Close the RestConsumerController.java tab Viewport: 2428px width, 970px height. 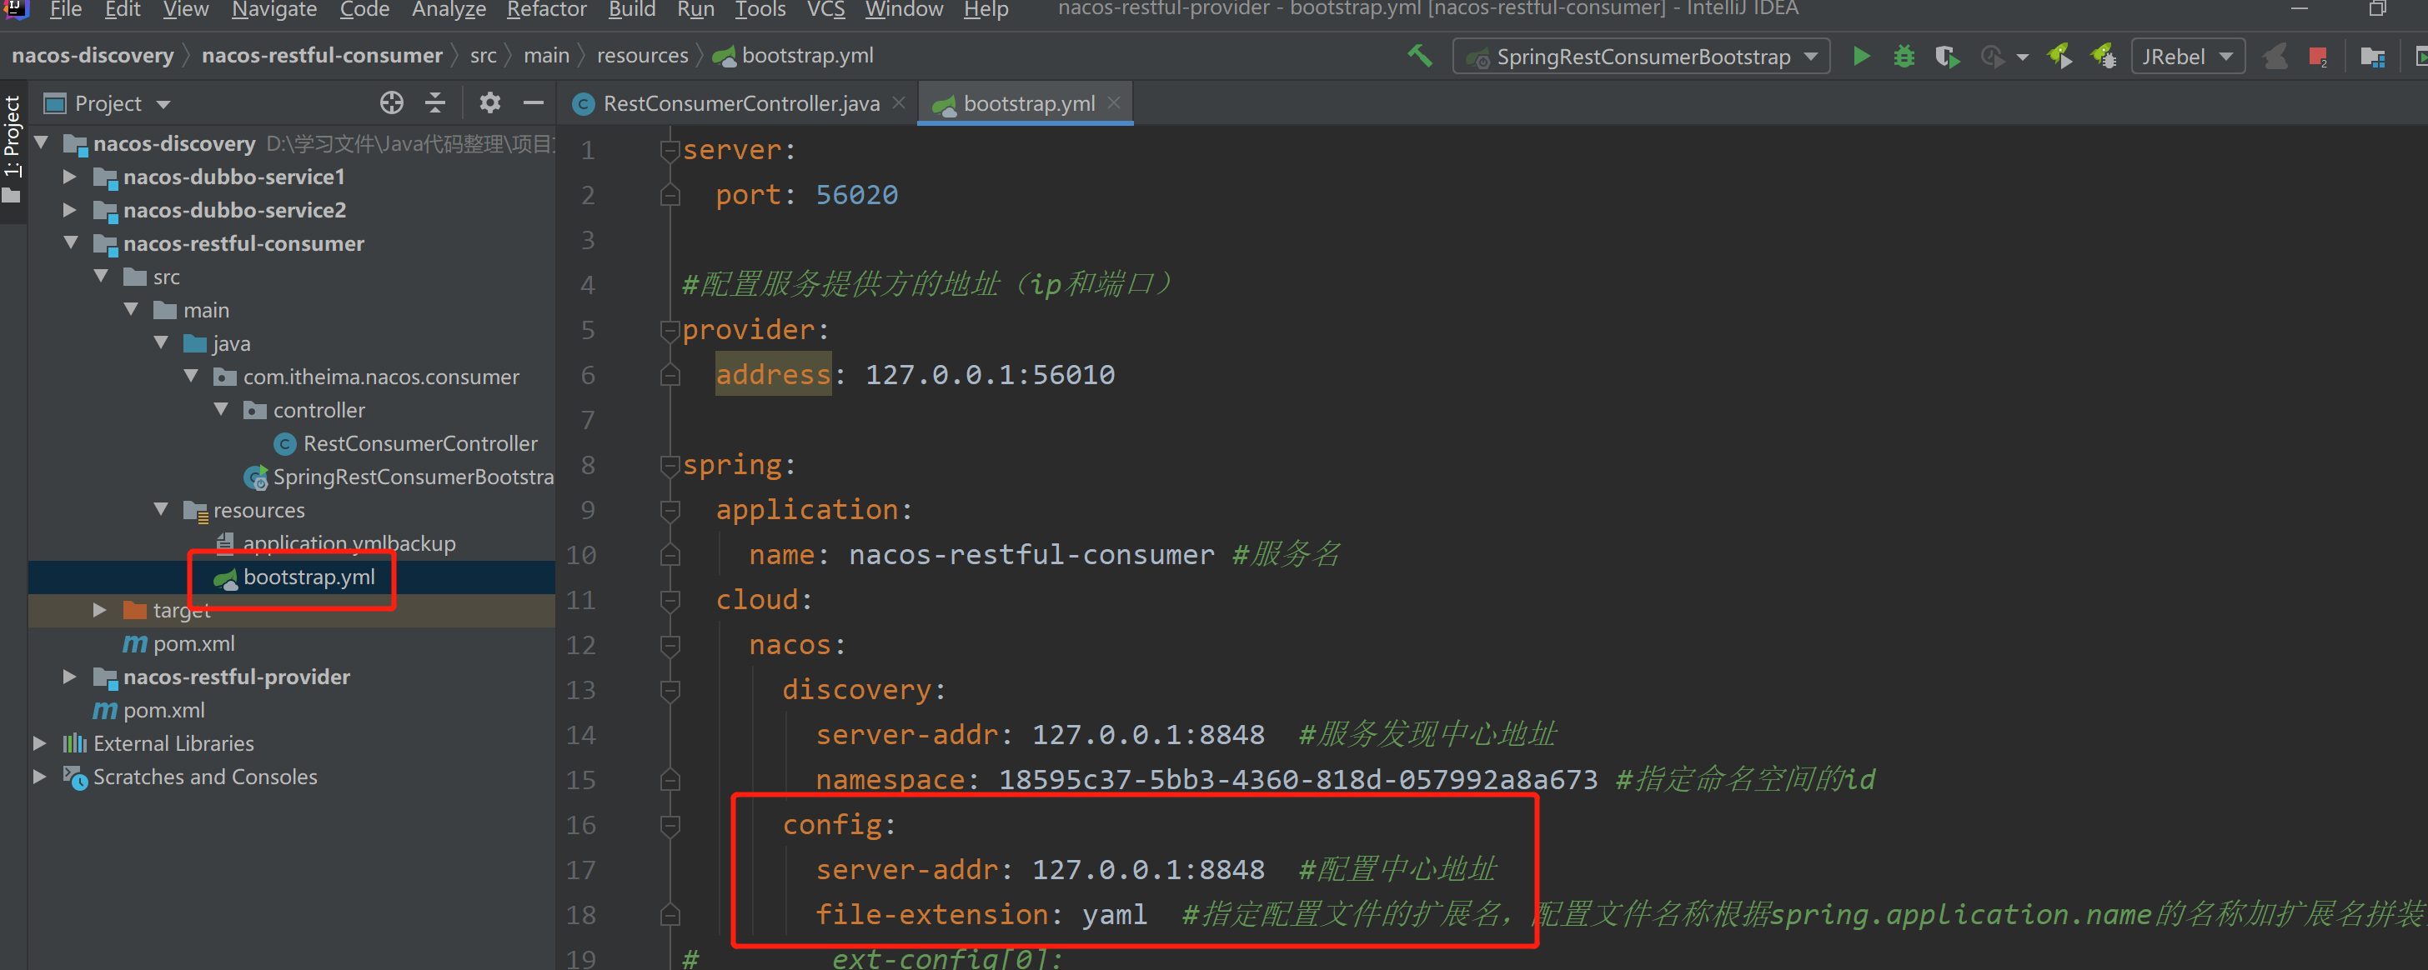[x=898, y=102]
